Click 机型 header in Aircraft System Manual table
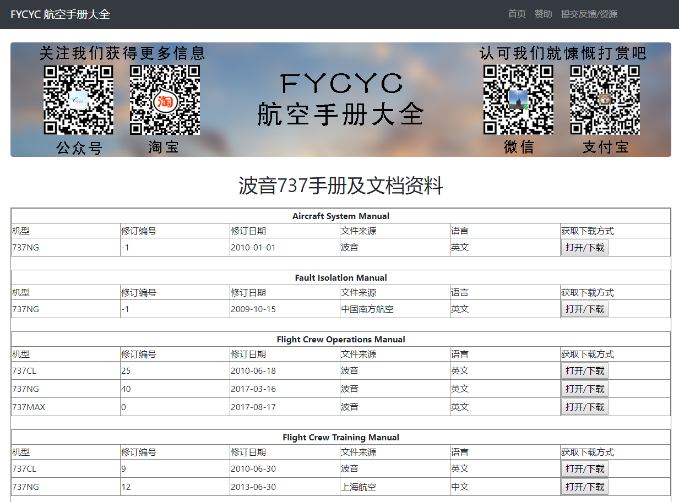Viewport: 679px width, 502px height. pyautogui.click(x=21, y=231)
